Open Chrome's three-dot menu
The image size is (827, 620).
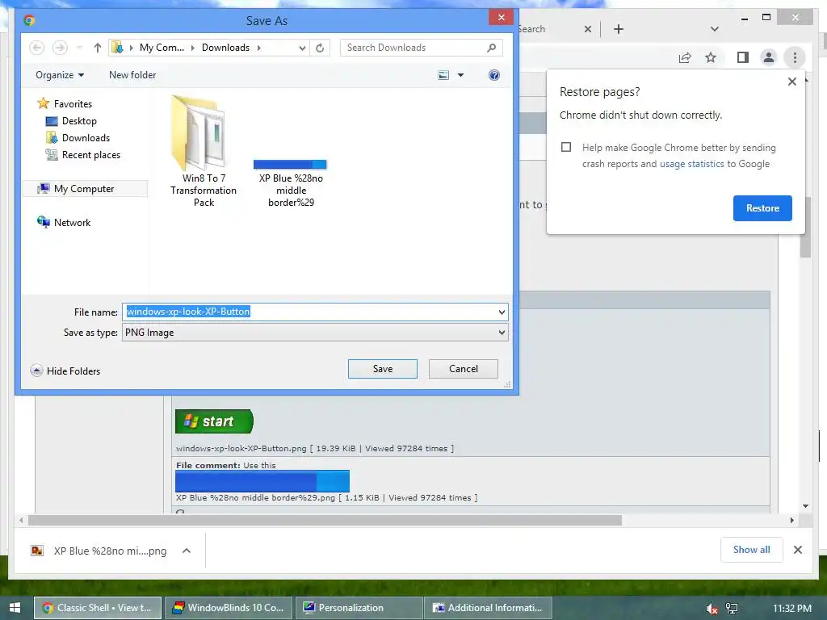795,57
